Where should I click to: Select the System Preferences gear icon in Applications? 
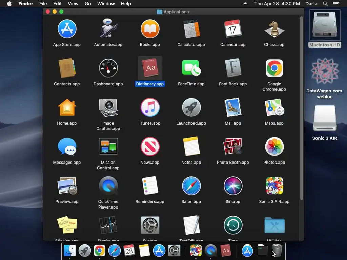coord(150,225)
